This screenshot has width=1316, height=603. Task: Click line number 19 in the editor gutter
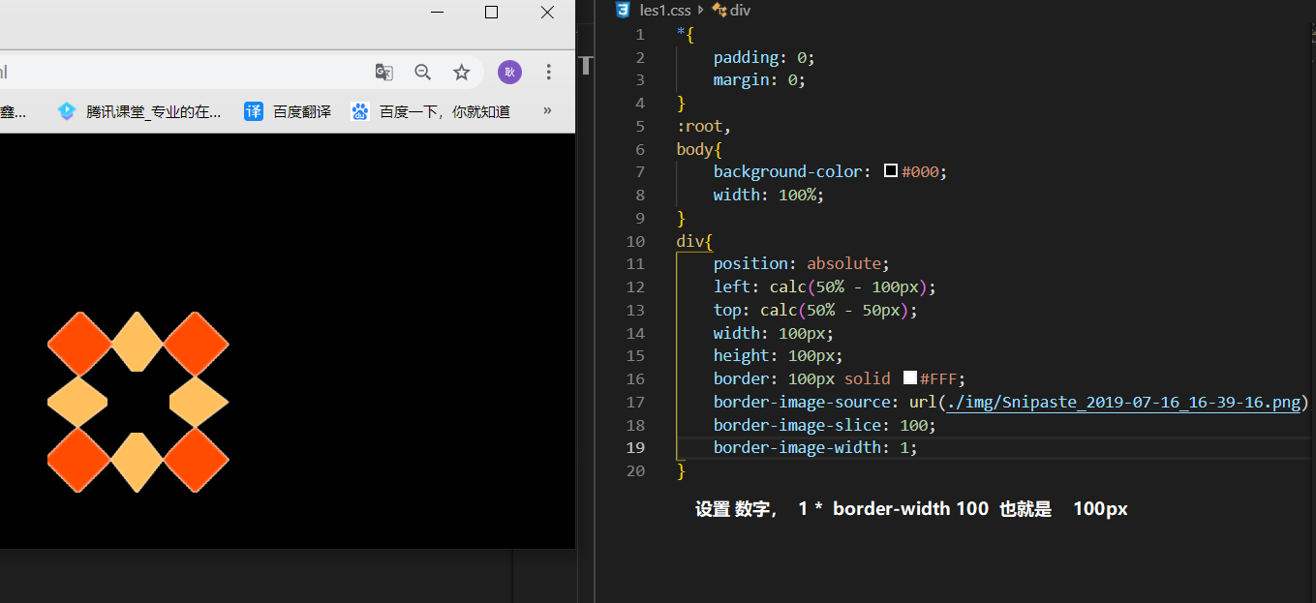[x=635, y=447]
